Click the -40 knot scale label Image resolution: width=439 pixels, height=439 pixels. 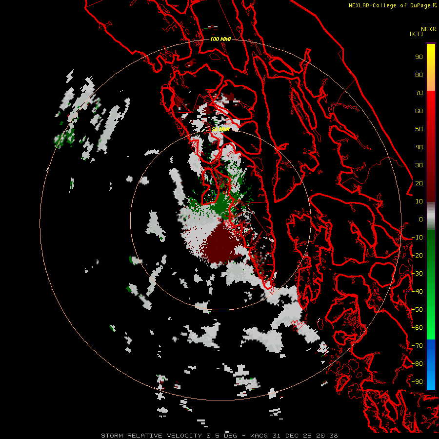[x=417, y=292]
